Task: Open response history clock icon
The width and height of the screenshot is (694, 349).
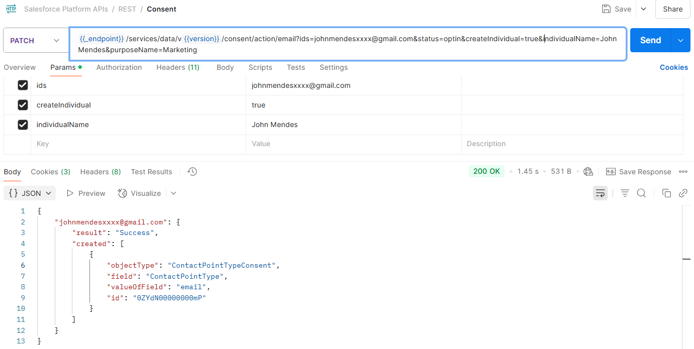Action: tap(192, 172)
